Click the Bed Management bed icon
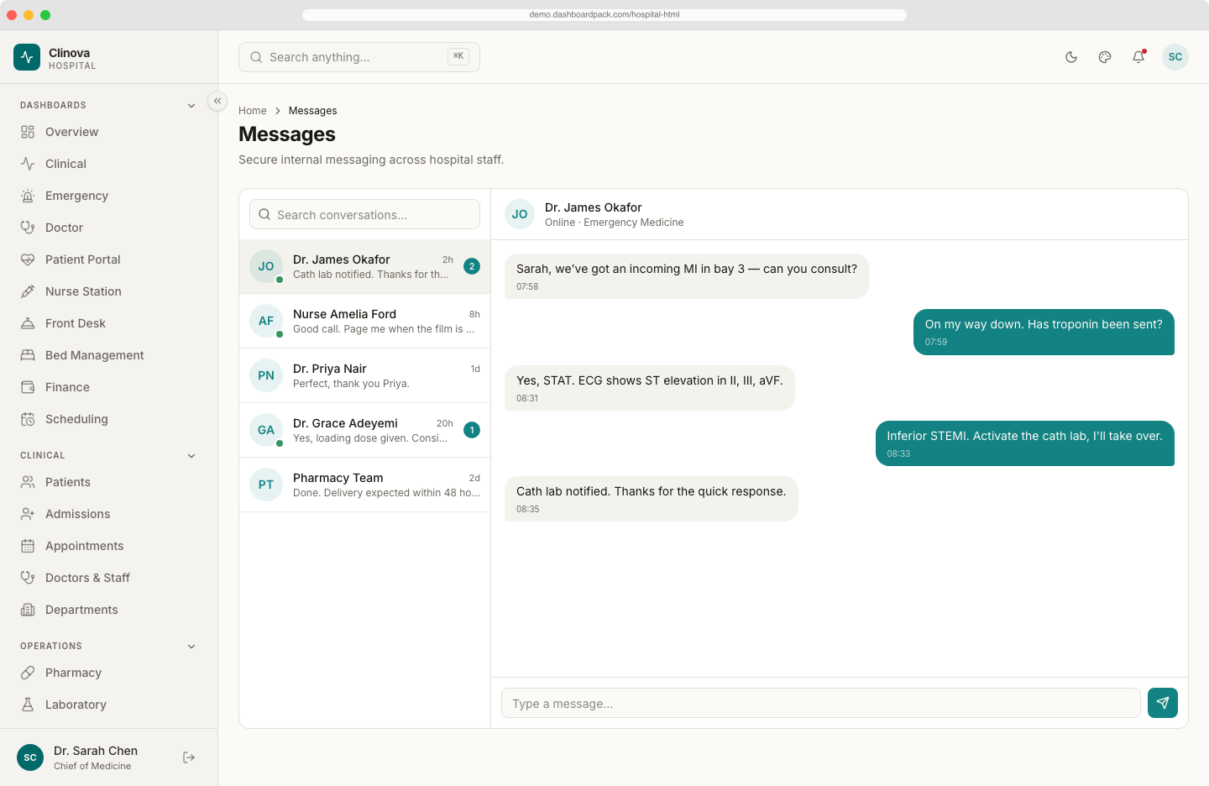Viewport: 1209px width, 786px height. click(x=28, y=355)
